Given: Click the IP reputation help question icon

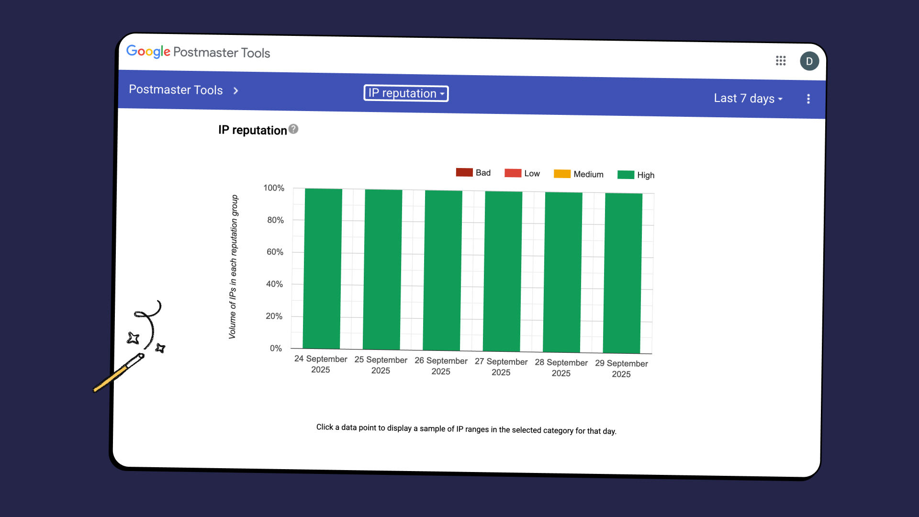Looking at the screenshot, I should pos(293,129).
